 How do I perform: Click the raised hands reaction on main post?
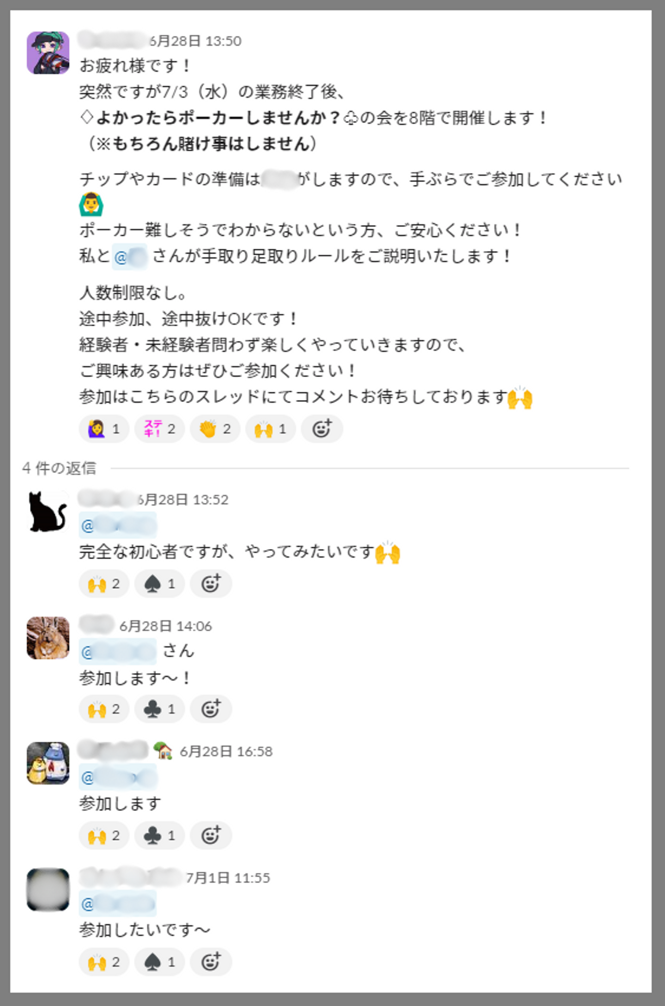pyautogui.click(x=271, y=429)
